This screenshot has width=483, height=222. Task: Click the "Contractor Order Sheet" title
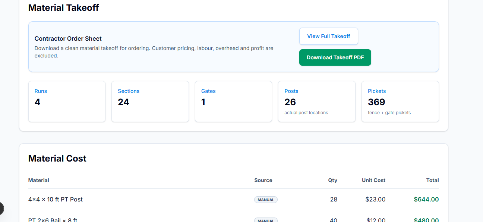[x=68, y=38]
